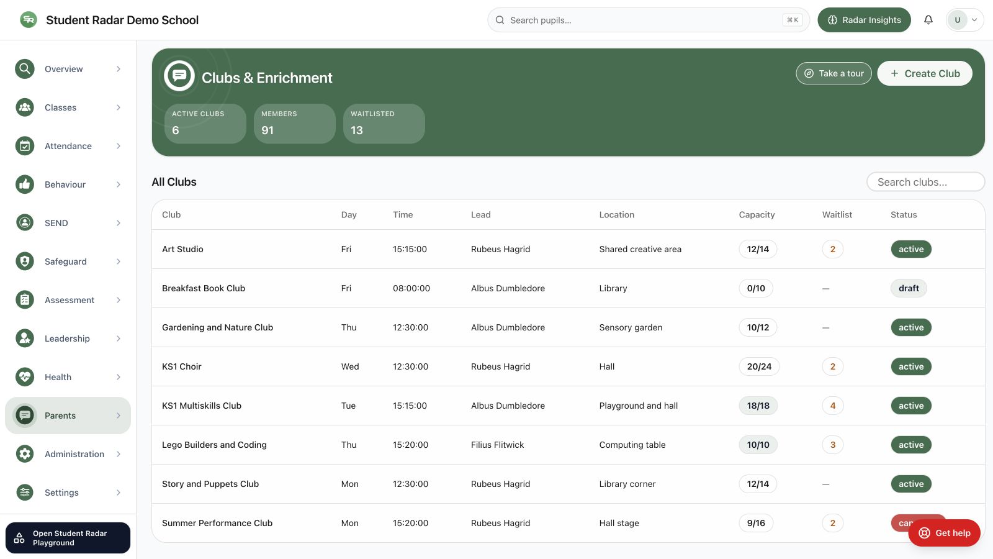Open Radar Insights
This screenshot has width=993, height=559.
pos(864,20)
